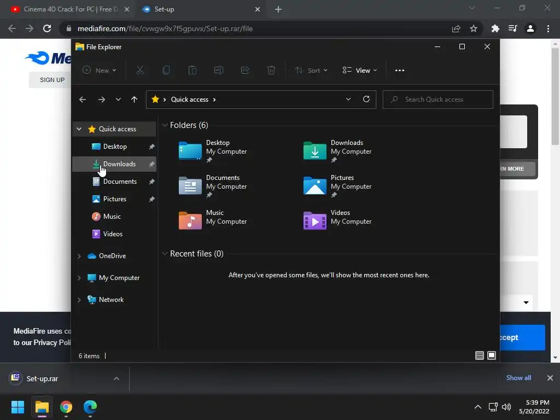
Task: Expand the OneDrive tree node
Action: [x=79, y=256]
